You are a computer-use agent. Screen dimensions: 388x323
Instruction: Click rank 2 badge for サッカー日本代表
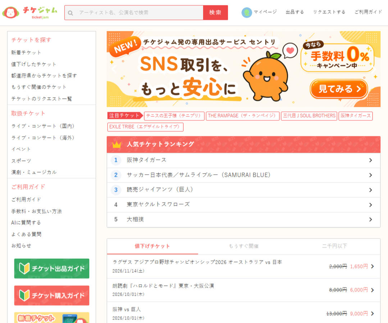pos(116,175)
